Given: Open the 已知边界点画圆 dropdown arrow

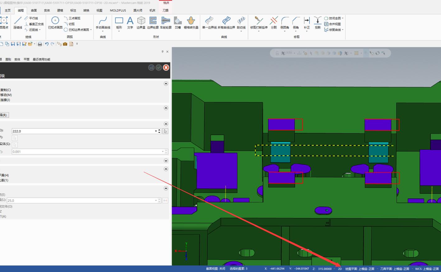Looking at the screenshot, I should pos(91,30).
